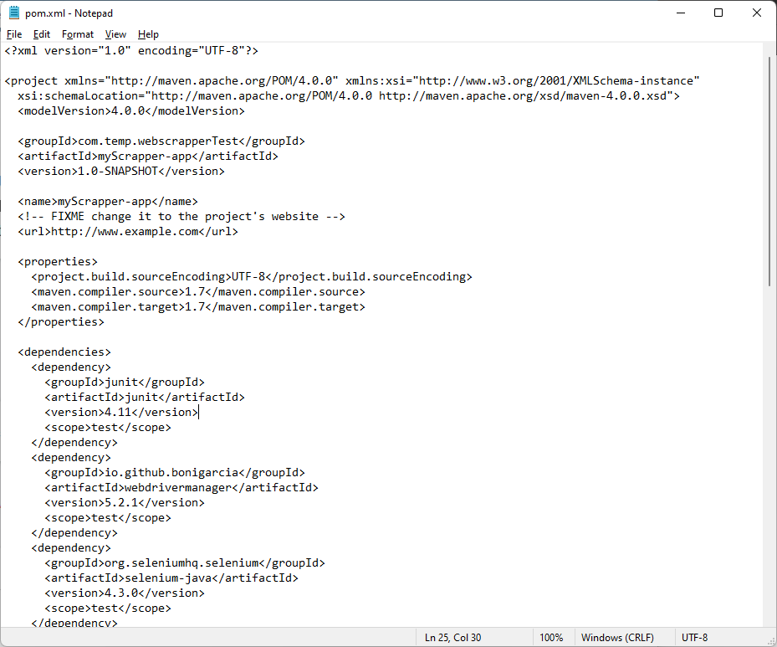Click the groupId org.seleniumhq.selenium line

tap(185, 563)
